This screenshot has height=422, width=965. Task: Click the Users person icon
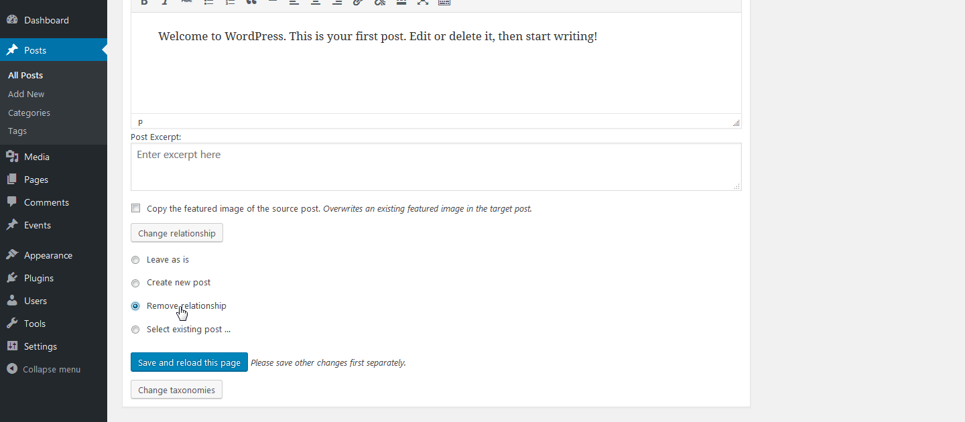(12, 301)
